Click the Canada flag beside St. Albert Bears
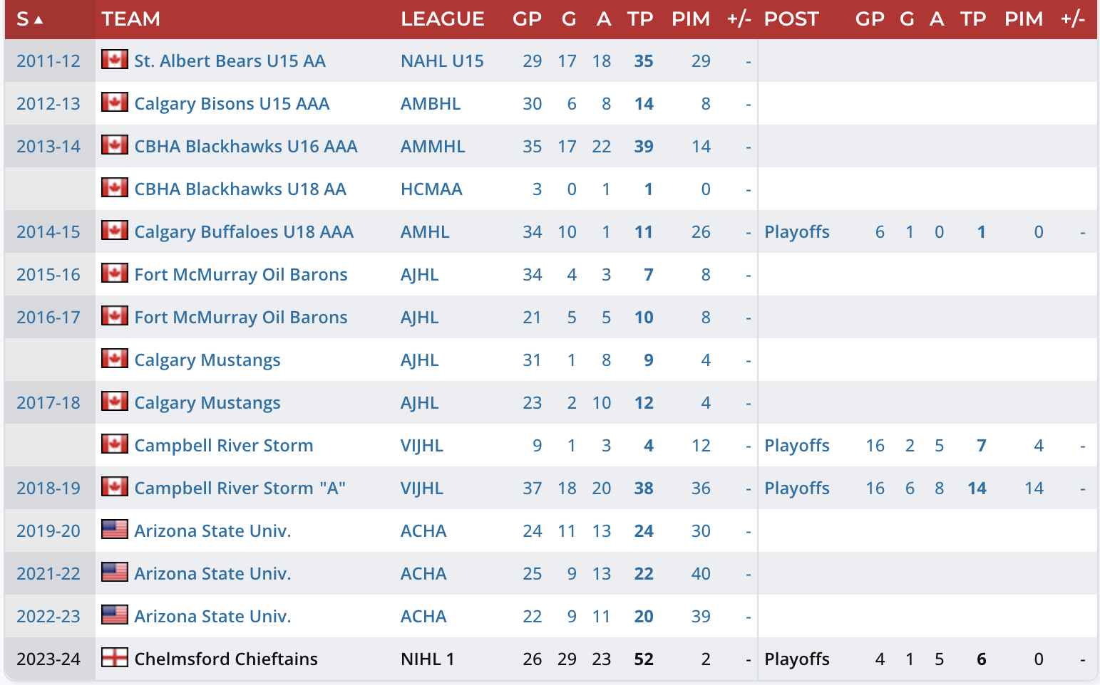 tap(114, 60)
